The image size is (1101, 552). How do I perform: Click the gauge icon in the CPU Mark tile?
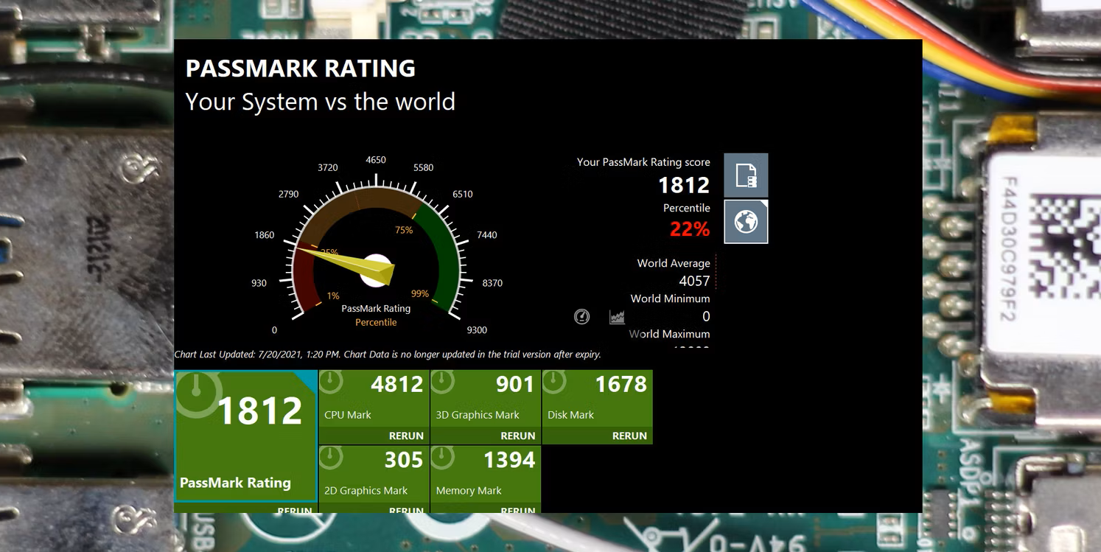pos(331,382)
